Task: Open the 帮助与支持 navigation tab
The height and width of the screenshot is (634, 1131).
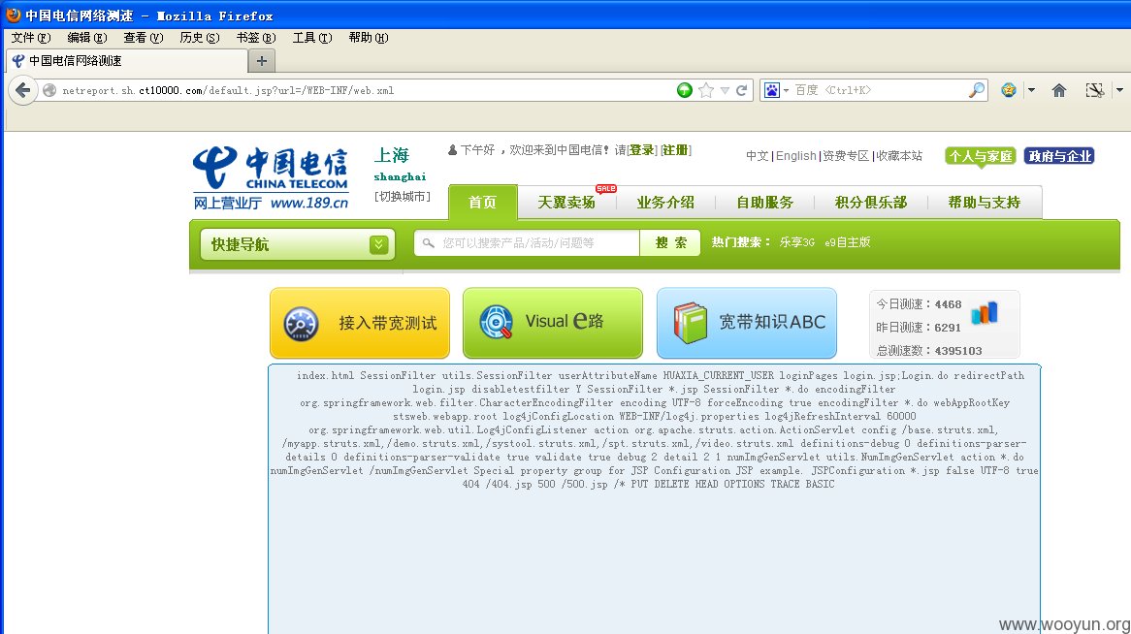Action: [984, 202]
